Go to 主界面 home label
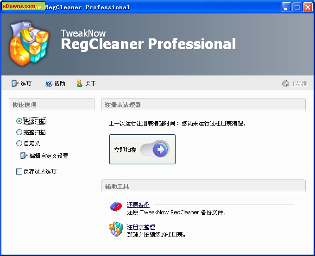Screen dimensions: 315x256 pyautogui.click(x=299, y=83)
